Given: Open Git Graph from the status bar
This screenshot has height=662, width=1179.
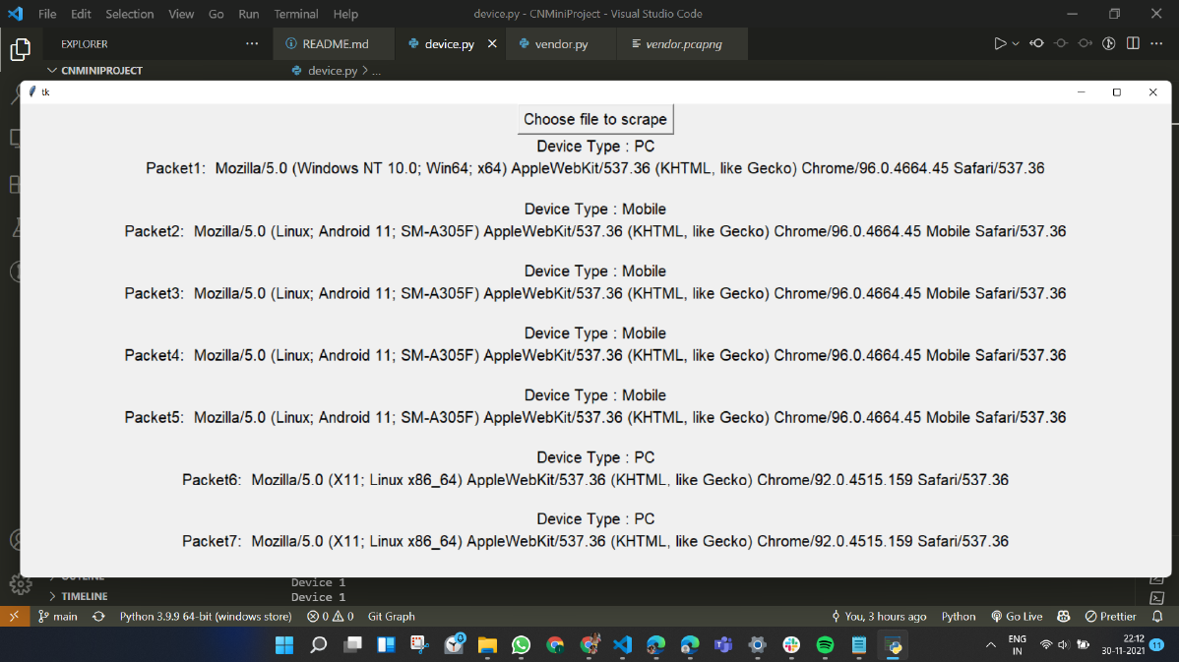Looking at the screenshot, I should (391, 616).
